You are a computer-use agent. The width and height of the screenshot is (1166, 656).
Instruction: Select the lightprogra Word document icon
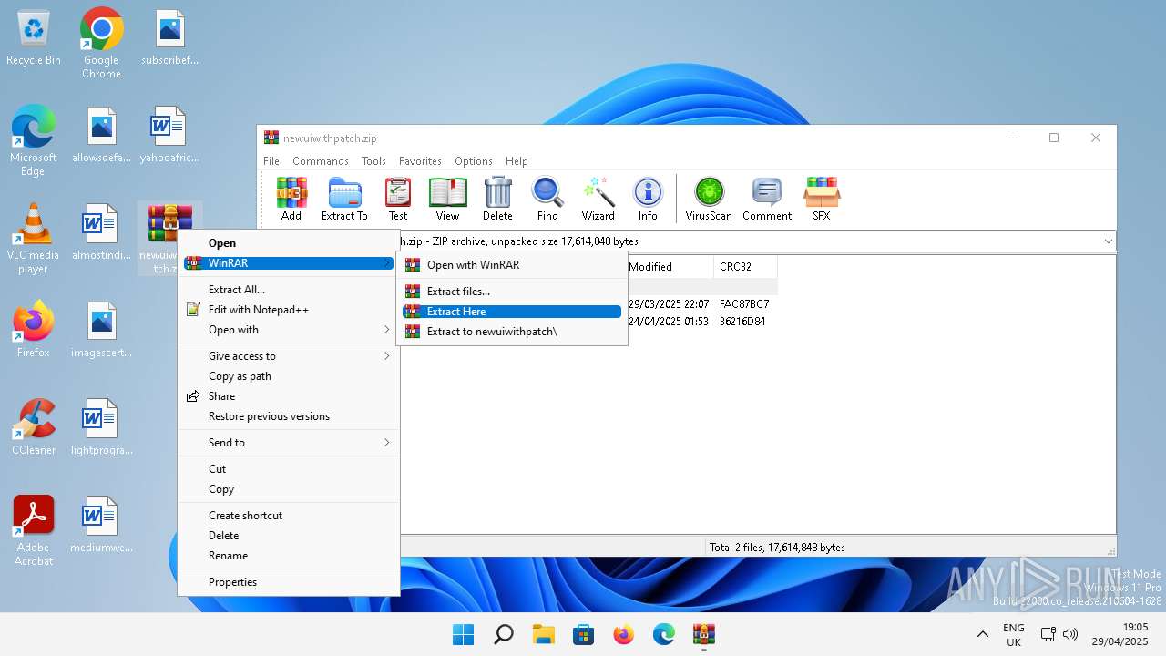point(101,427)
